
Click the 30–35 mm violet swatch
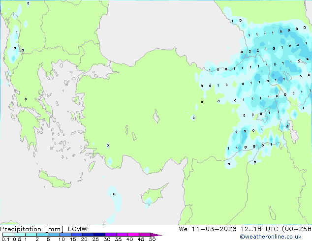[111, 235]
